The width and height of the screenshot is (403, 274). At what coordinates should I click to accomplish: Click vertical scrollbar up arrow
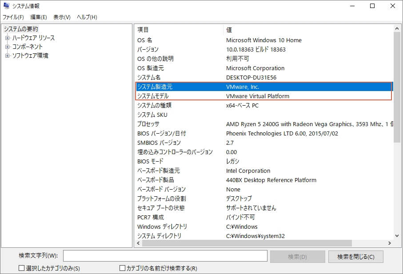pos(397,28)
